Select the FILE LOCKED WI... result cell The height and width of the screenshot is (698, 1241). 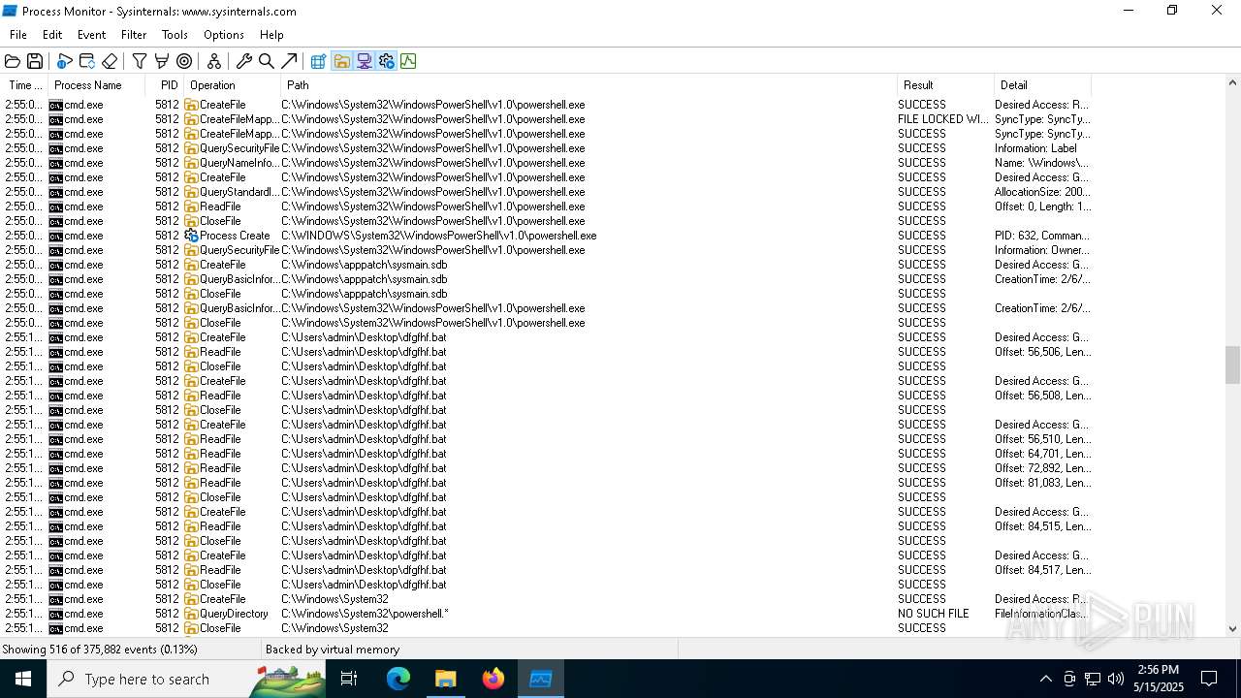(943, 119)
